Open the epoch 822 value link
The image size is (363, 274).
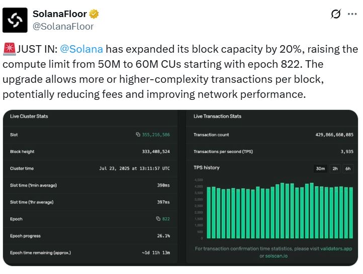[166, 219]
